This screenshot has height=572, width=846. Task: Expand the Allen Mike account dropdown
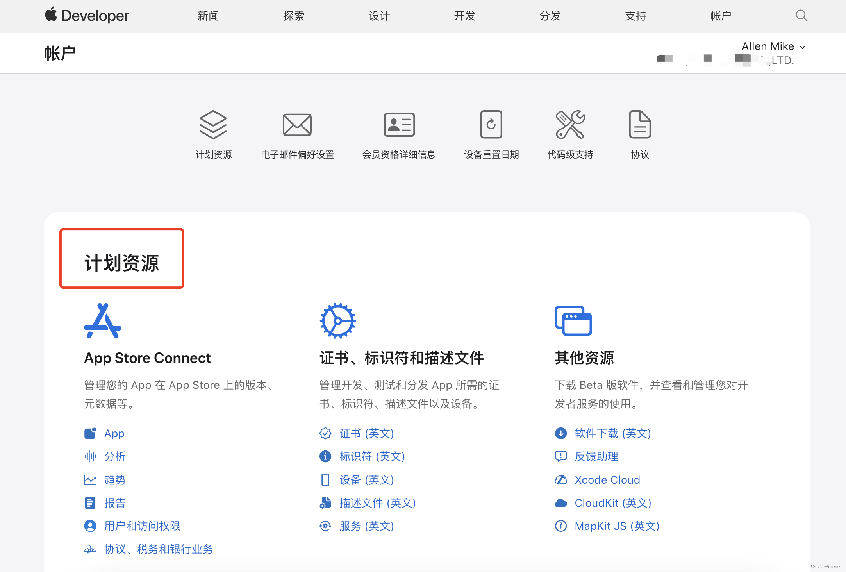pos(773,46)
